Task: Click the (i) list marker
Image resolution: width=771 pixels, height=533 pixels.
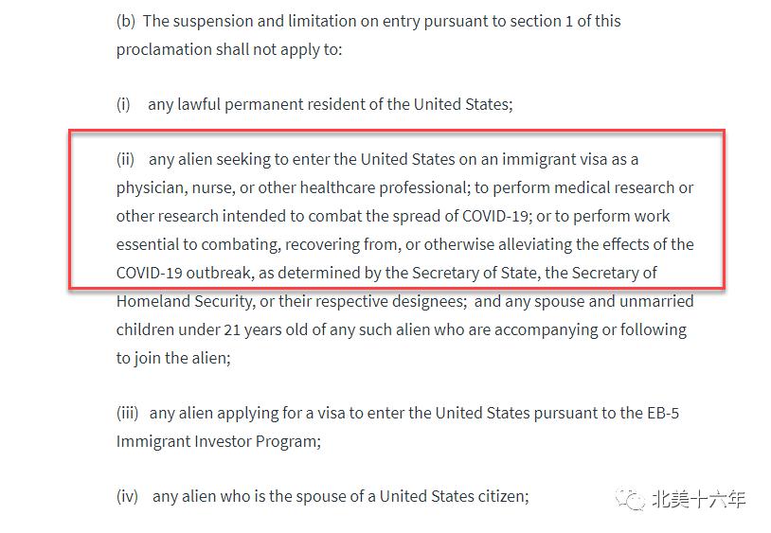Action: pyautogui.click(x=123, y=105)
